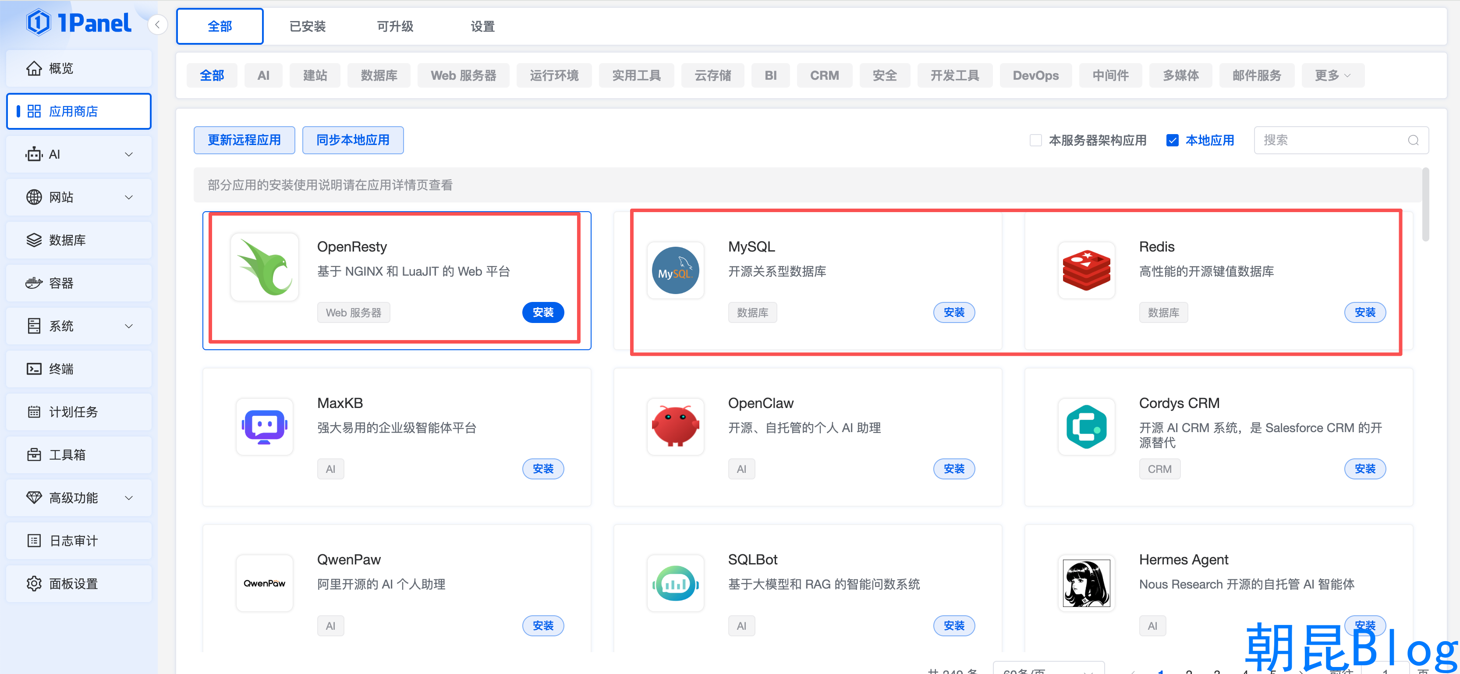Viewport: 1460px width, 674px height.
Task: Pick the 云存储 category filter
Action: (x=713, y=75)
